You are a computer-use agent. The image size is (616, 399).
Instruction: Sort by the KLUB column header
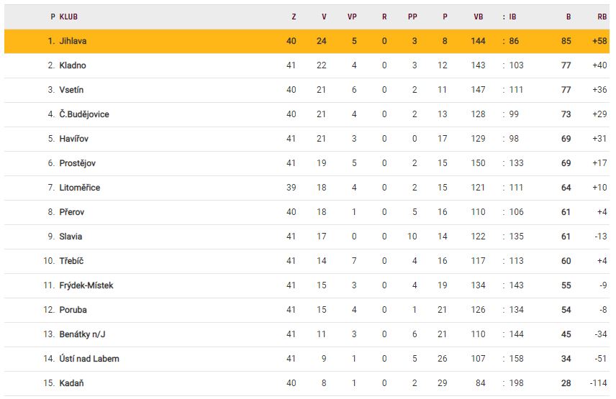[68, 16]
